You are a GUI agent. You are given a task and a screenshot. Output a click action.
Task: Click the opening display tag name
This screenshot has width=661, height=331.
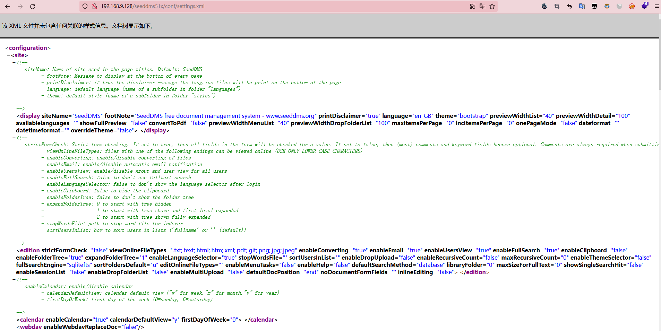coord(30,116)
